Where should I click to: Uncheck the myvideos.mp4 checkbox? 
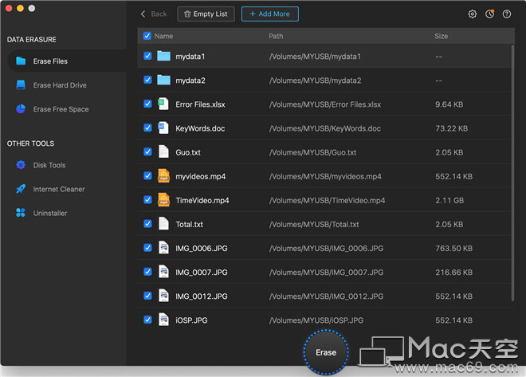pos(147,176)
